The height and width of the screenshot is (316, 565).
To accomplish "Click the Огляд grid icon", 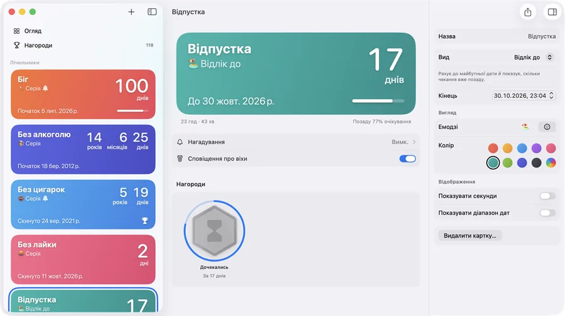I will pyautogui.click(x=16, y=31).
